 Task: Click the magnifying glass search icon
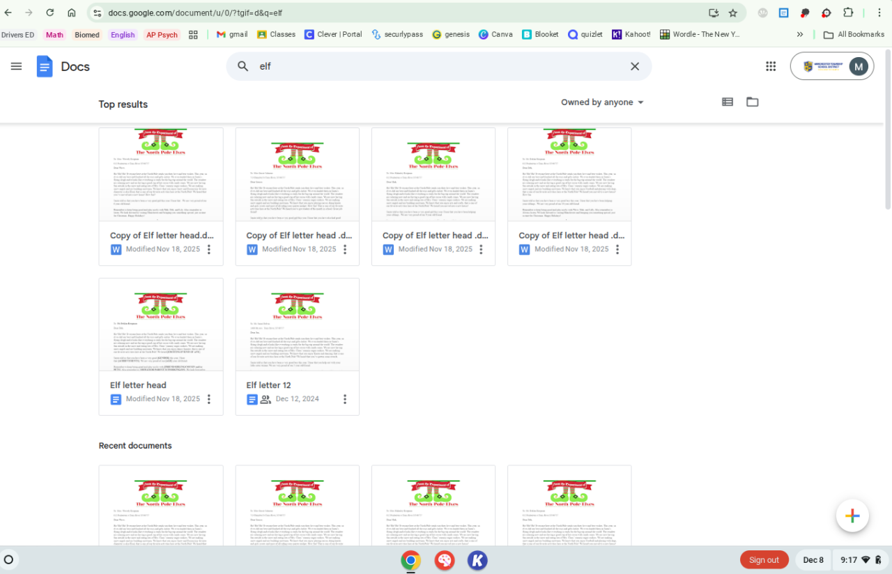coord(243,66)
